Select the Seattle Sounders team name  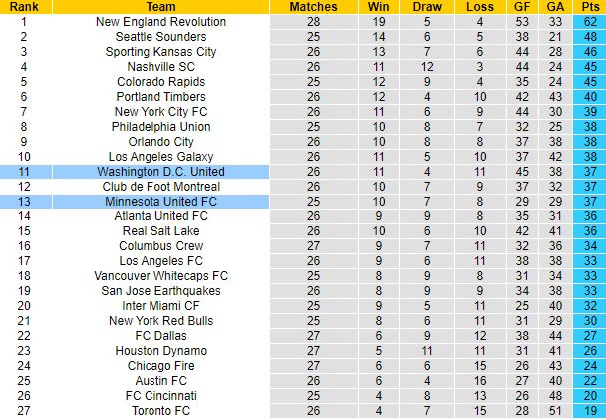point(160,37)
